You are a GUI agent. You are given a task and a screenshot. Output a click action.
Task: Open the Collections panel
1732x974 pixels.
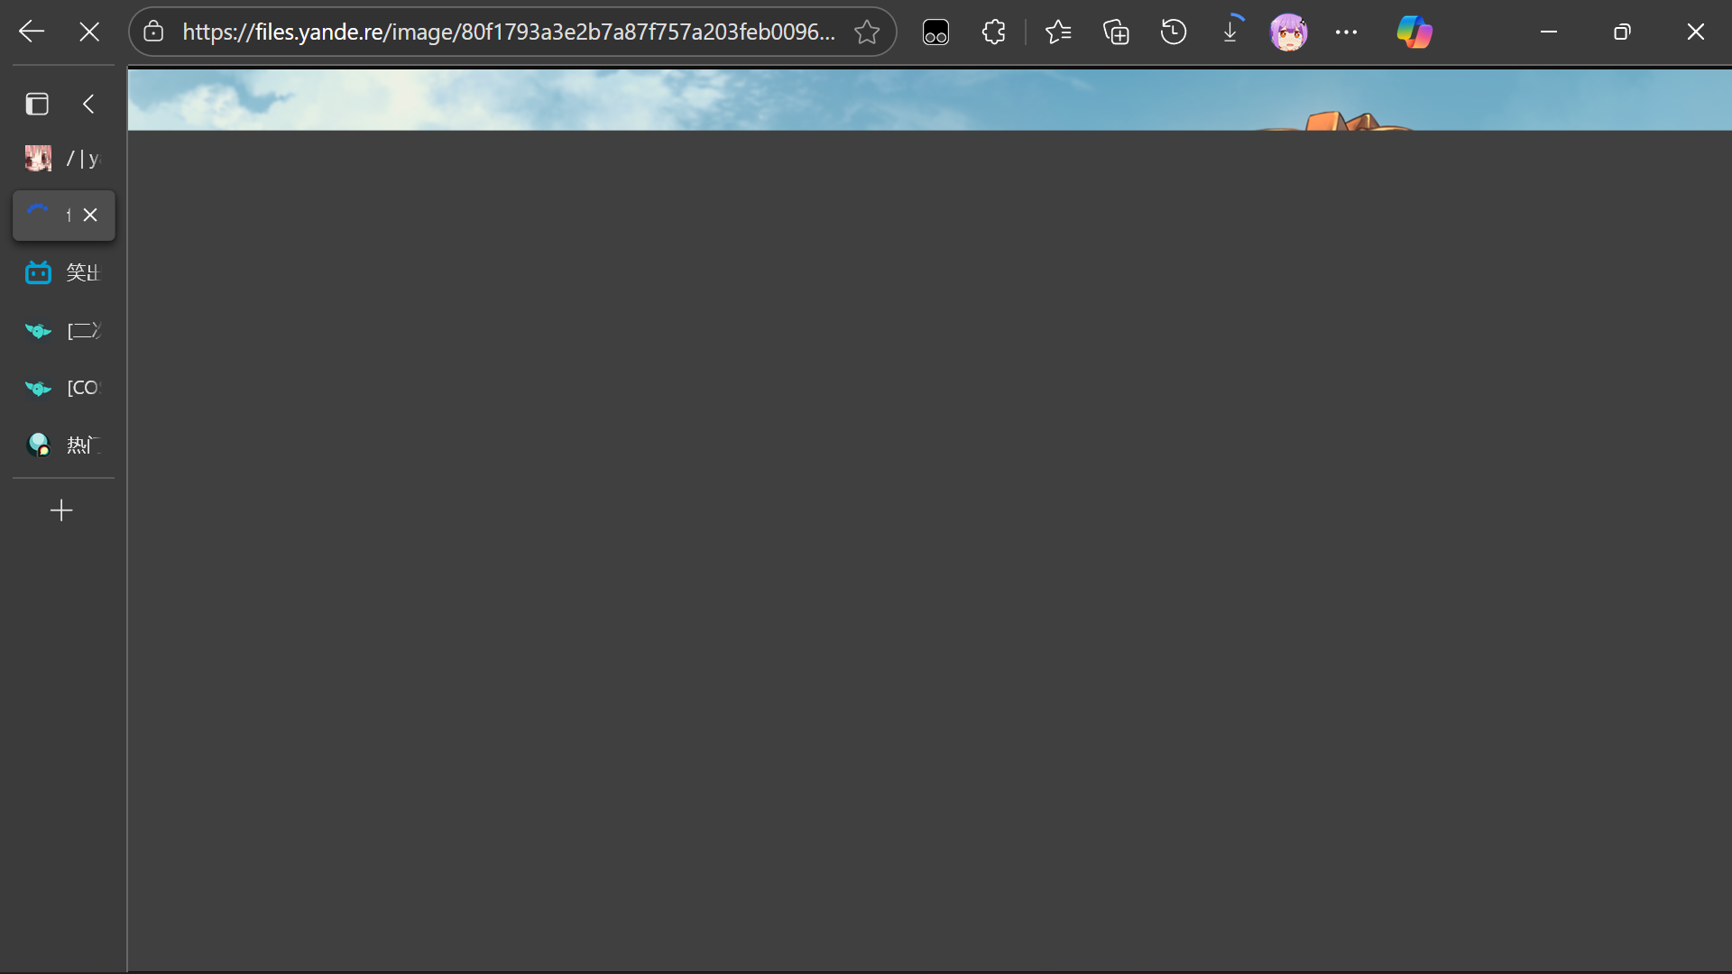[x=1116, y=32]
